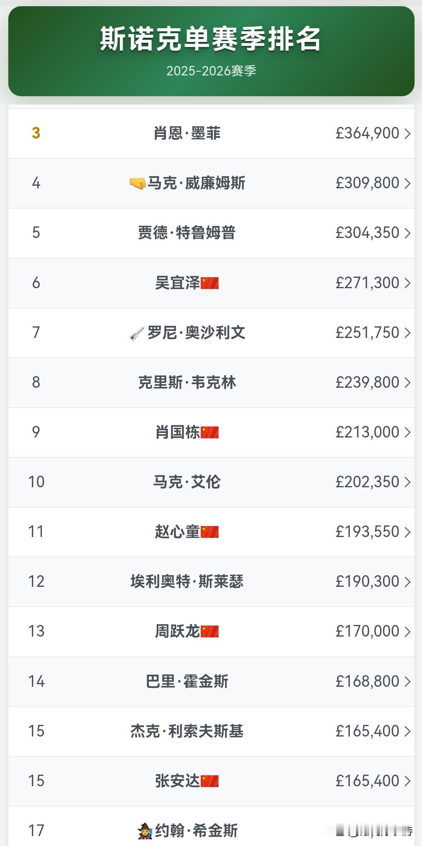Click the 斯诺克单赛季排名 header banner
The height and width of the screenshot is (846, 422).
pos(211,51)
